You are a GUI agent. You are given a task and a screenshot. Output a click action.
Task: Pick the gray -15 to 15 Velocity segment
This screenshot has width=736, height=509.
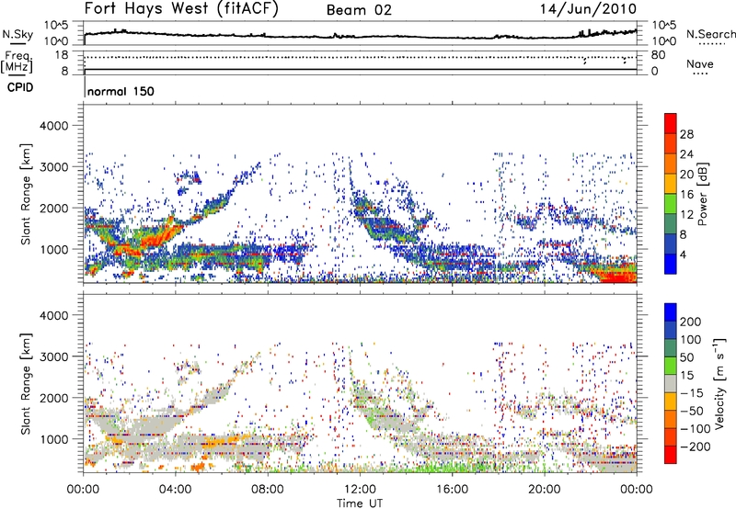(671, 383)
